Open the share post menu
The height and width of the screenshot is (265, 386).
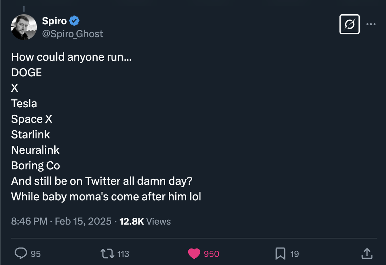[366, 254]
